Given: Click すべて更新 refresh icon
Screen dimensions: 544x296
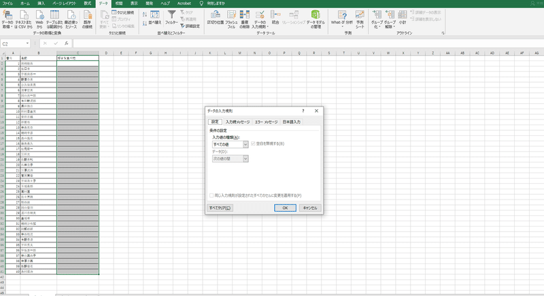Looking at the screenshot, I should [x=104, y=20].
